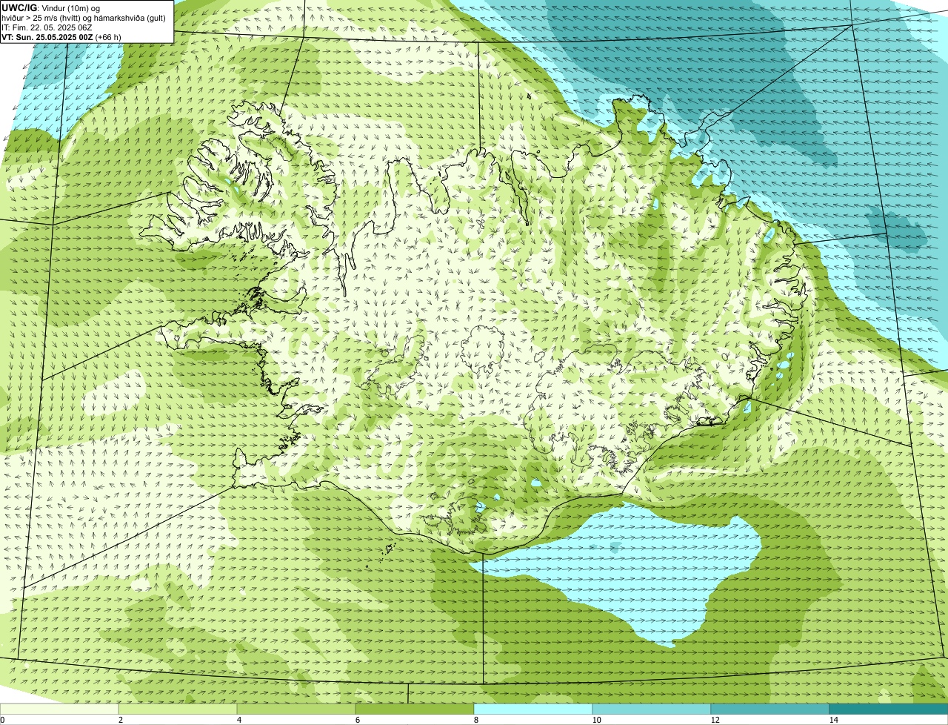Click the "10" label under the color scale
The image size is (948, 725).
tap(596, 720)
